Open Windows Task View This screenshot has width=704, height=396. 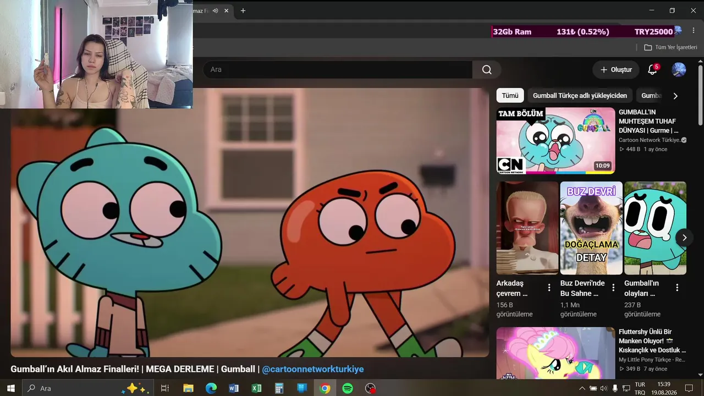click(x=164, y=388)
